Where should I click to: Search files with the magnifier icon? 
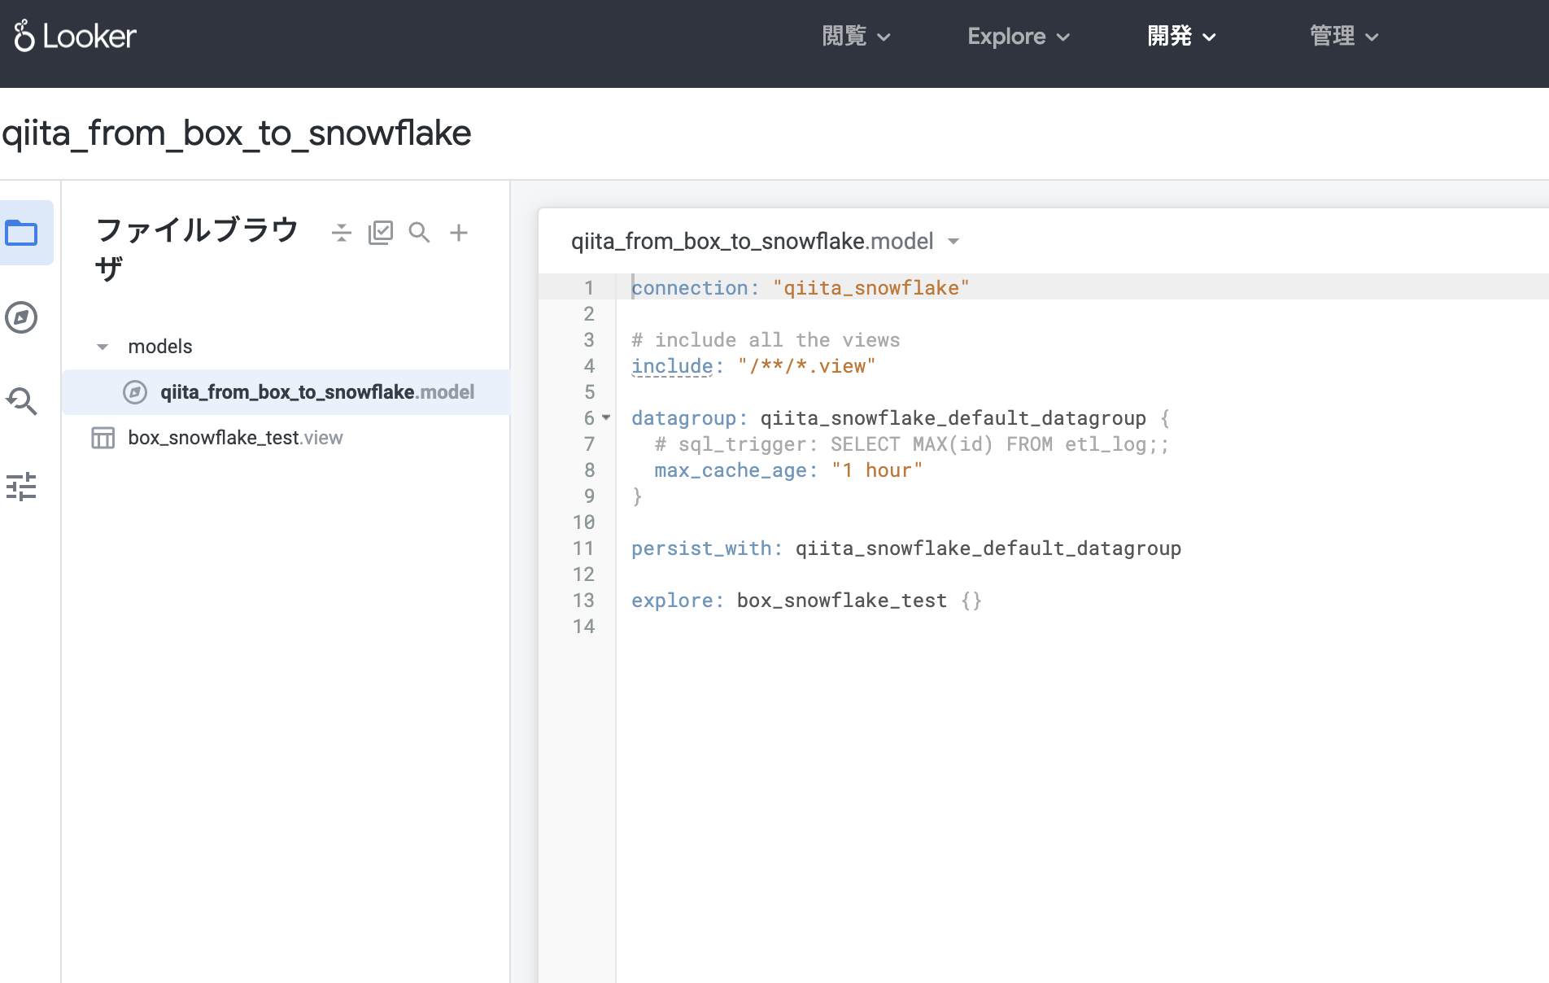tap(420, 233)
